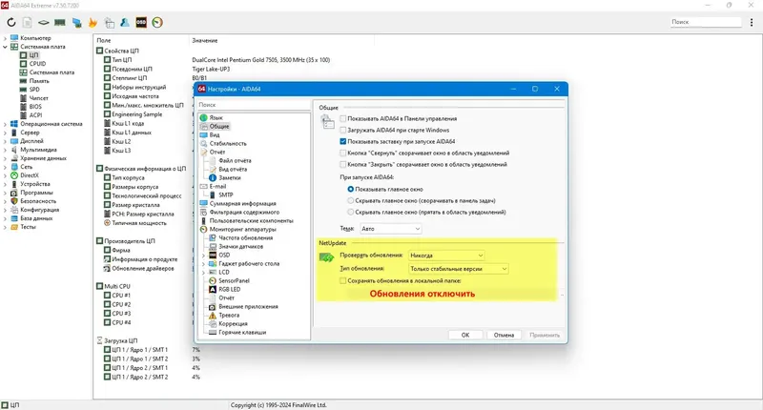Click Поле column header in main window
The width and height of the screenshot is (763, 410).
(x=104, y=41)
